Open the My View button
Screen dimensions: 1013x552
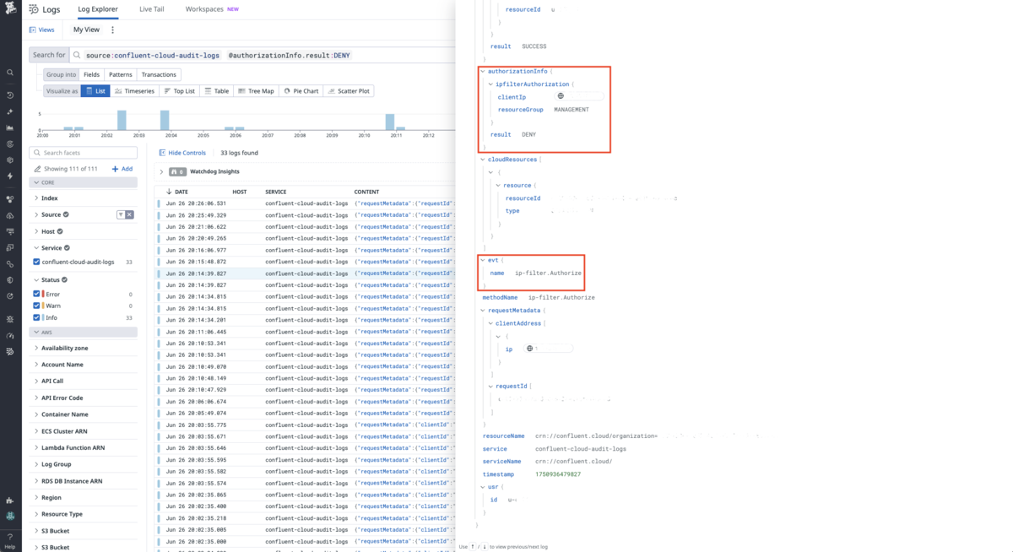coord(86,30)
